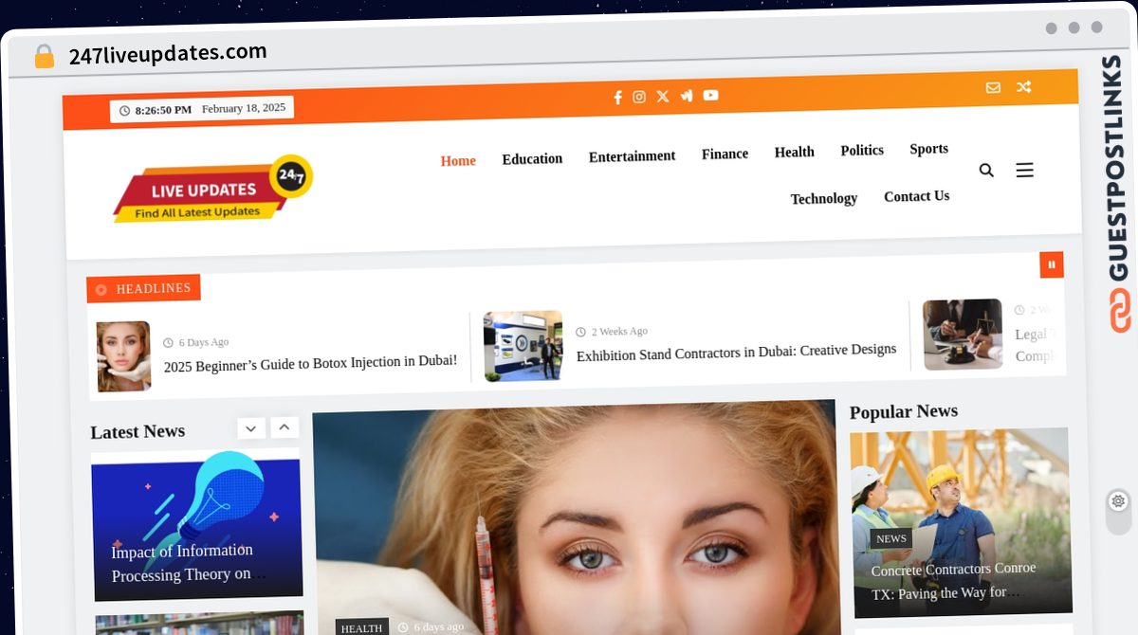The image size is (1138, 635).
Task: Show previous Latest News with up chevron
Action: (284, 427)
